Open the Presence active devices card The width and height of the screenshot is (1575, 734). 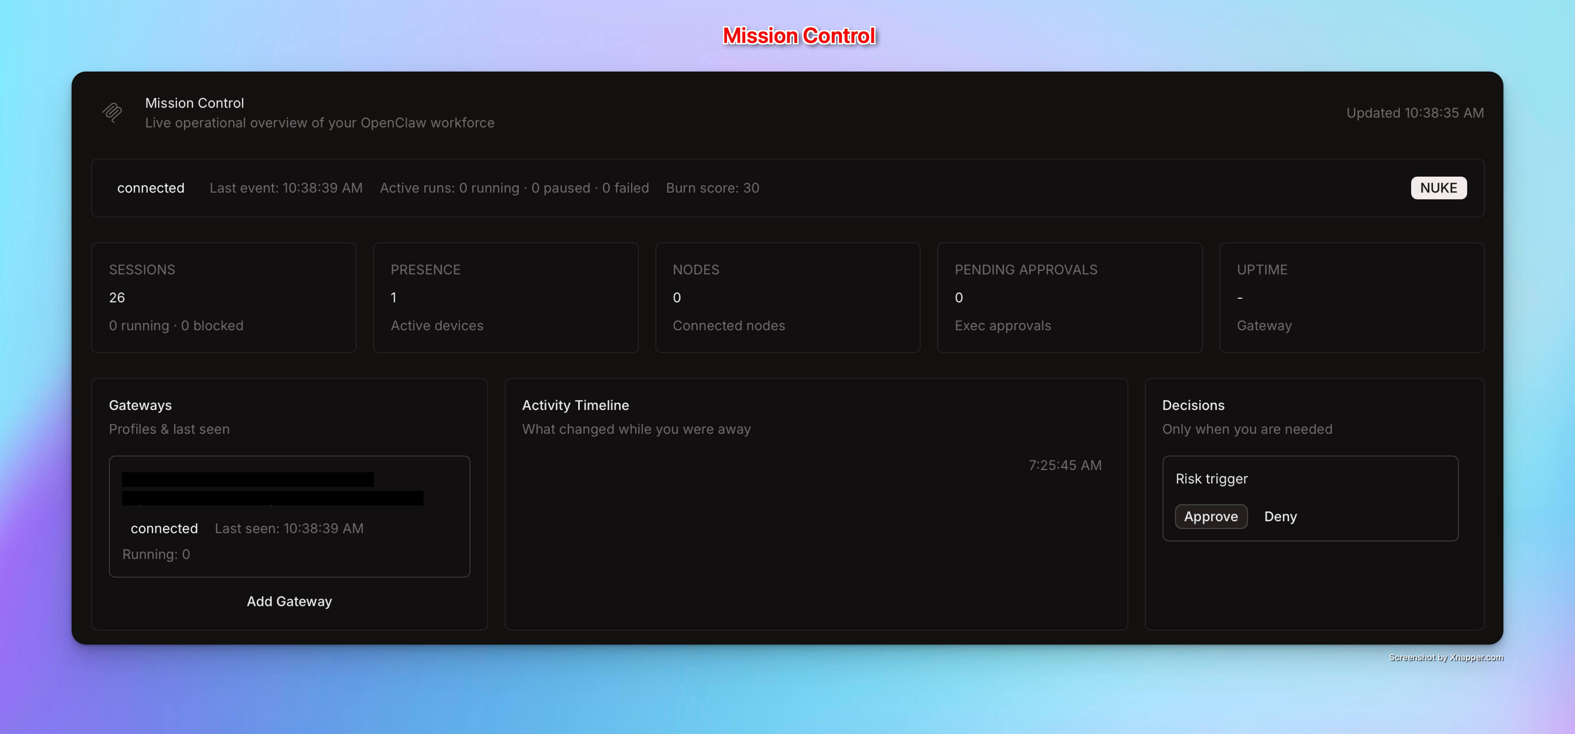pos(505,298)
